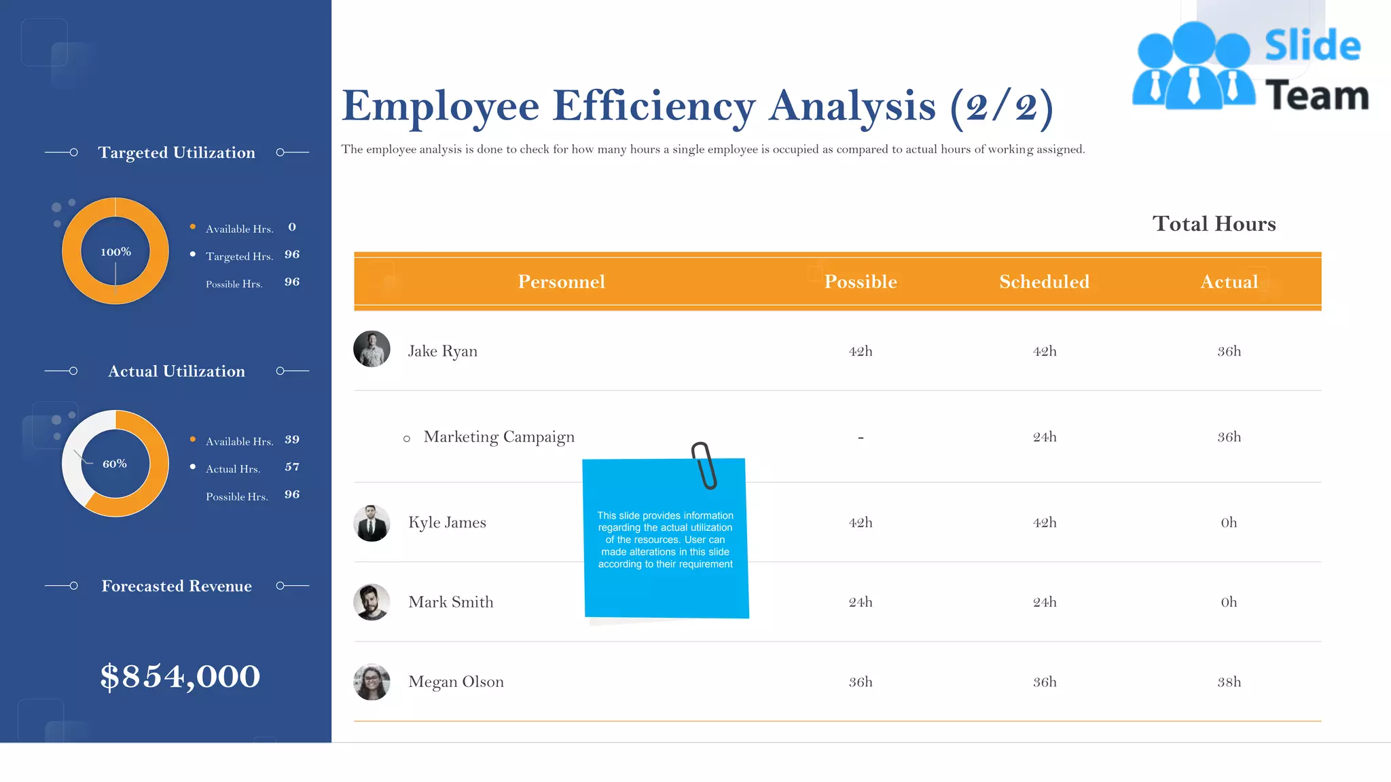Click the Forecasted Revenue heading
This screenshot has height=782, width=1391.
177,586
